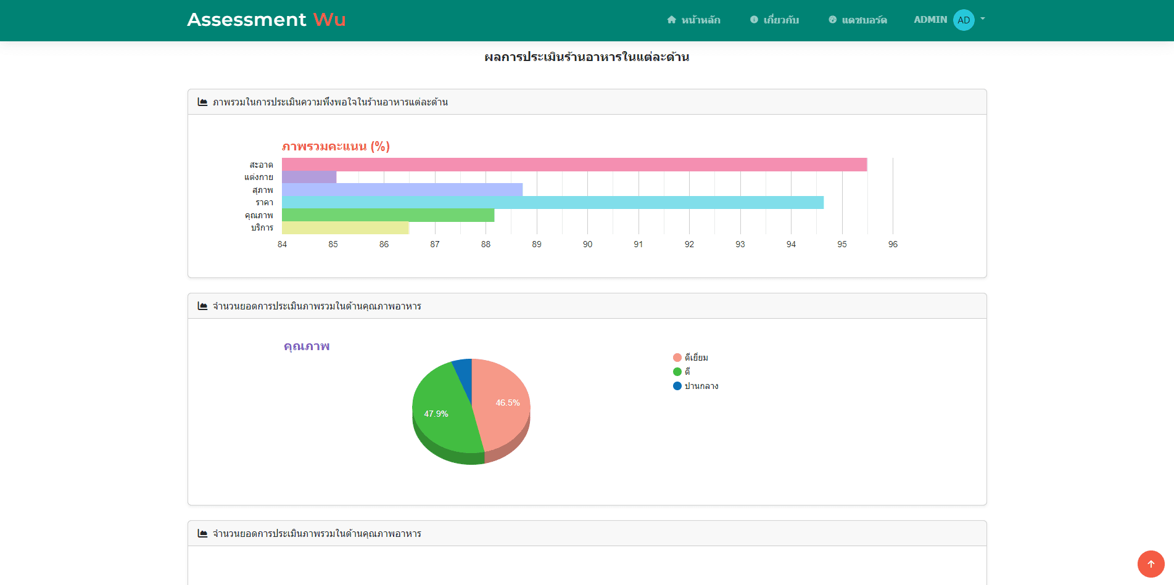Viewport: 1174px width, 585px height.
Task: Click the Assessment Wu logo
Action: coord(266,20)
